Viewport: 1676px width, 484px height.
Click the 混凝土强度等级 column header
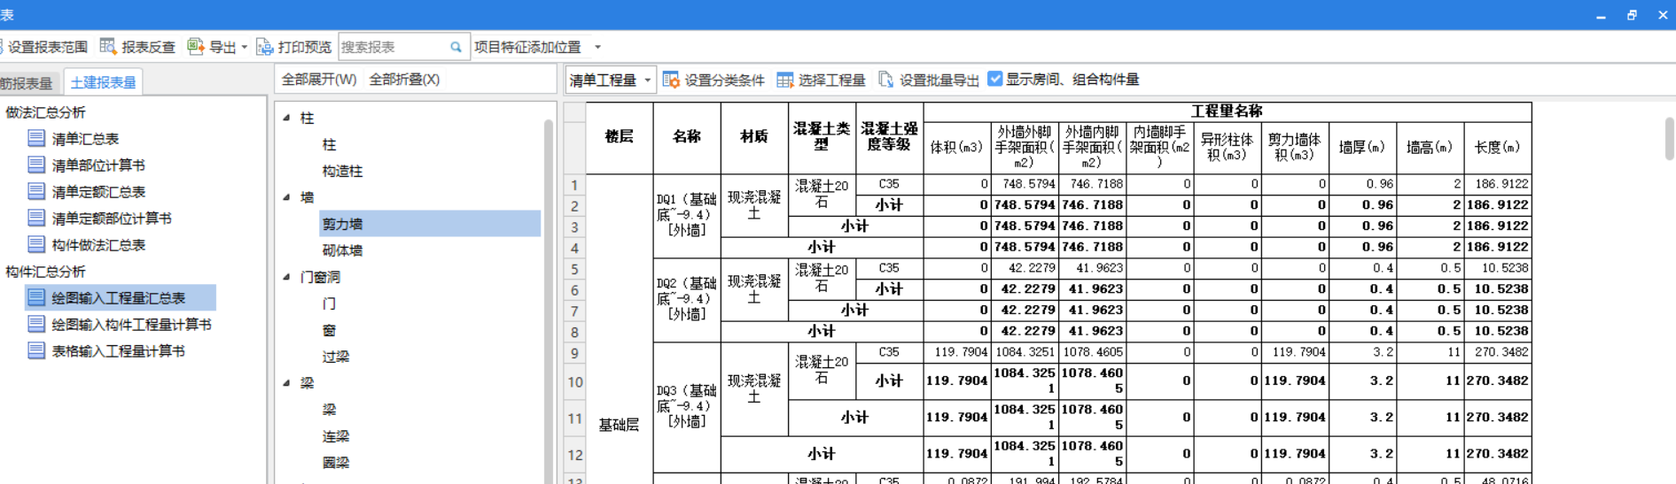point(890,137)
